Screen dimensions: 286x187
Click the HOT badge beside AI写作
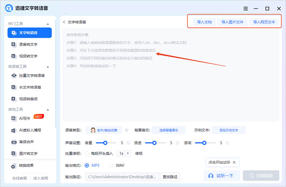(39, 117)
